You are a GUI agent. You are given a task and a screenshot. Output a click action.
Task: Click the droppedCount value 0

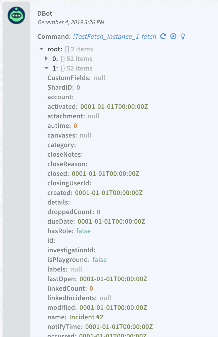(98, 212)
